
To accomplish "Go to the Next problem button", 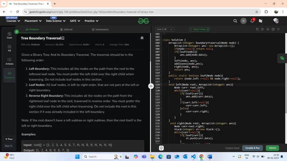I will point(8,146).
